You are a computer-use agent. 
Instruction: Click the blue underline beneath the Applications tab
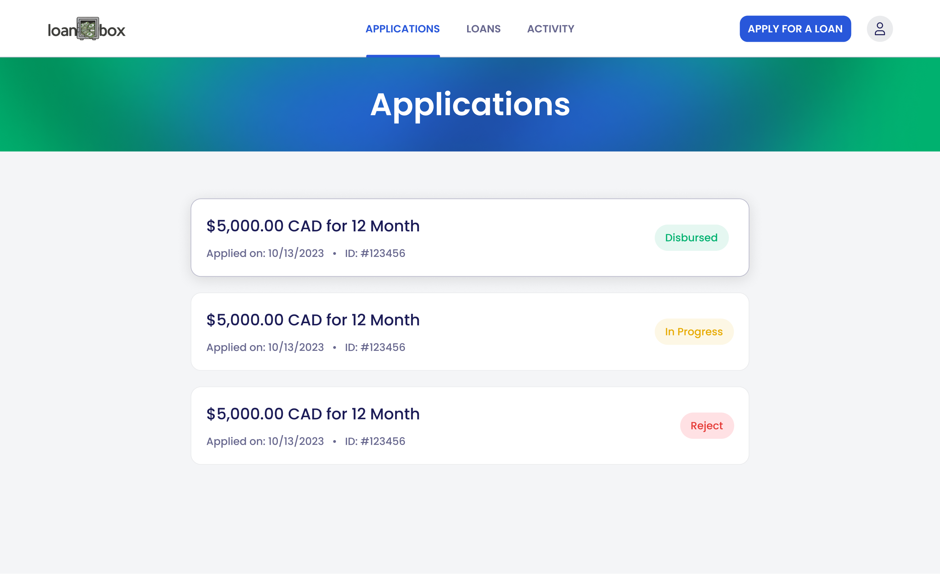[403, 56]
